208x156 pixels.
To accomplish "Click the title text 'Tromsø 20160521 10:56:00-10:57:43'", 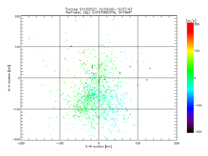I will click(99, 9).
